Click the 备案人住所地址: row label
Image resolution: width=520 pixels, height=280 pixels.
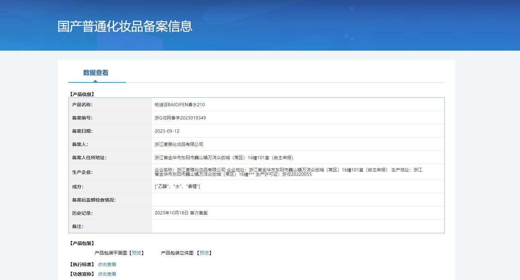click(89, 158)
